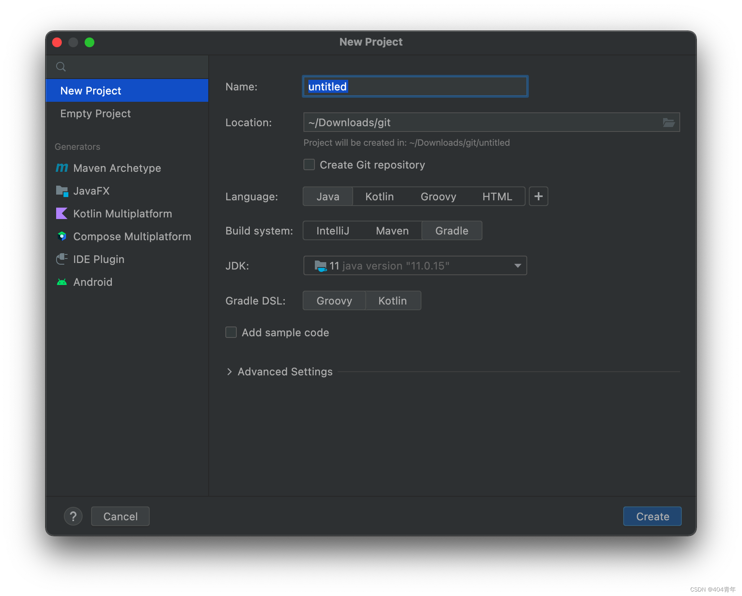Expand Advanced Settings section
The image size is (742, 596).
tap(229, 372)
